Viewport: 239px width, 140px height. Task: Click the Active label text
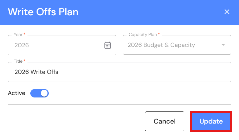pyautogui.click(x=17, y=93)
